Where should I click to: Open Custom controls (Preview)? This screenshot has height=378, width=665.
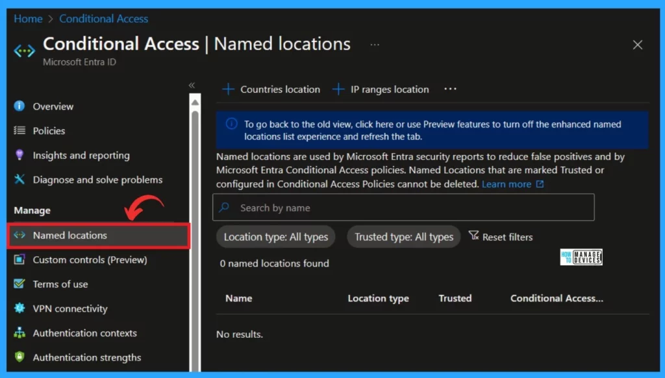pos(90,260)
